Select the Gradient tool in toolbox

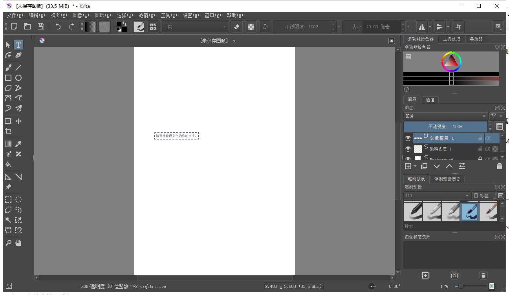coord(8,144)
